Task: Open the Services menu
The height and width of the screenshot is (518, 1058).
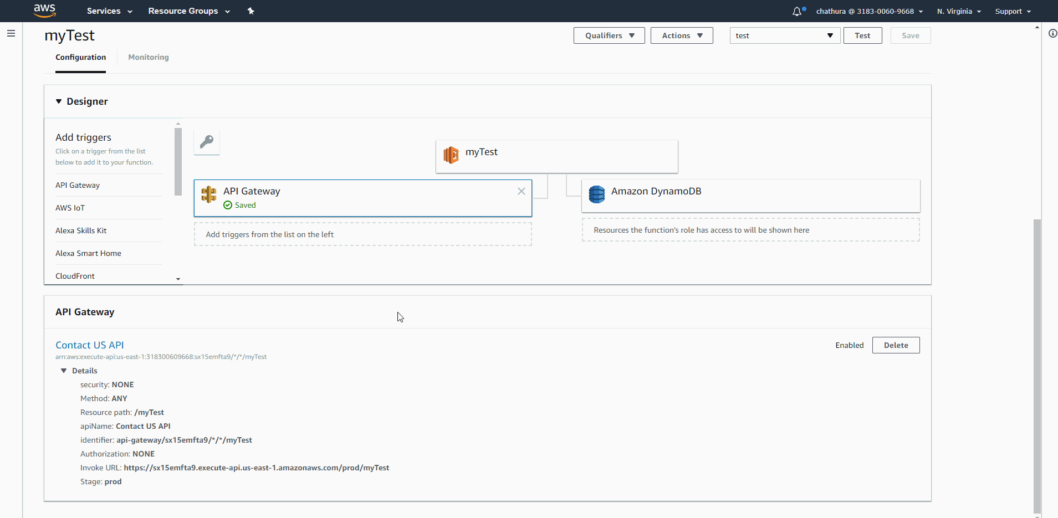Action: tap(110, 11)
